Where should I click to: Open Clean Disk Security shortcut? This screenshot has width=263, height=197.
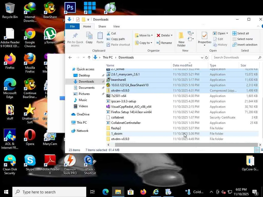(10, 164)
